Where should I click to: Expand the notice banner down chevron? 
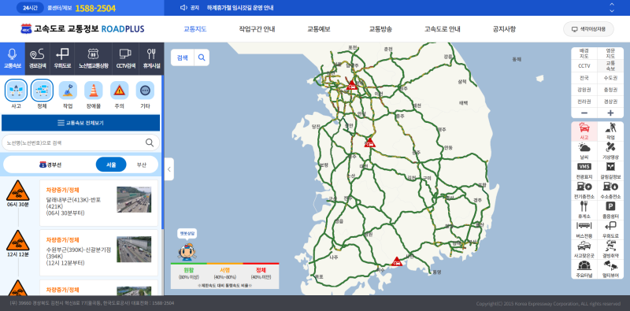click(612, 11)
